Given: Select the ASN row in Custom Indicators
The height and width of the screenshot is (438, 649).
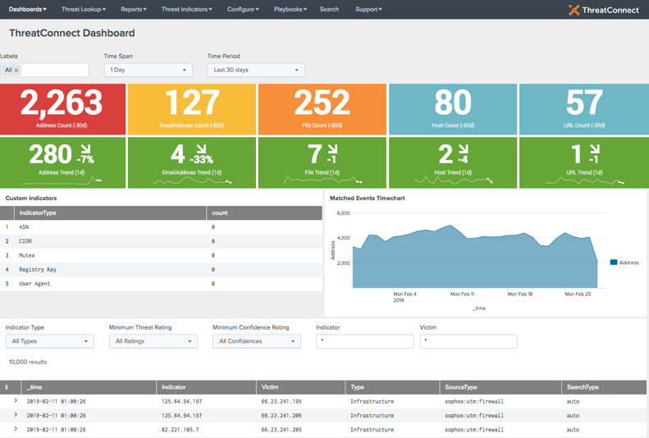Looking at the screenshot, I should coord(161,227).
